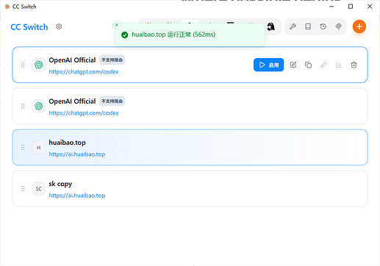380x266 pixels.
Task: Grab the drag handle of the second OpenAI Official card
Action: [x=23, y=106]
